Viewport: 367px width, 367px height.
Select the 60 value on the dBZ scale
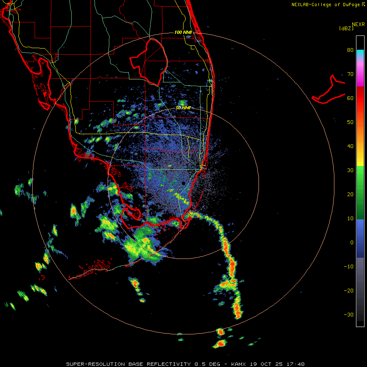coord(350,98)
